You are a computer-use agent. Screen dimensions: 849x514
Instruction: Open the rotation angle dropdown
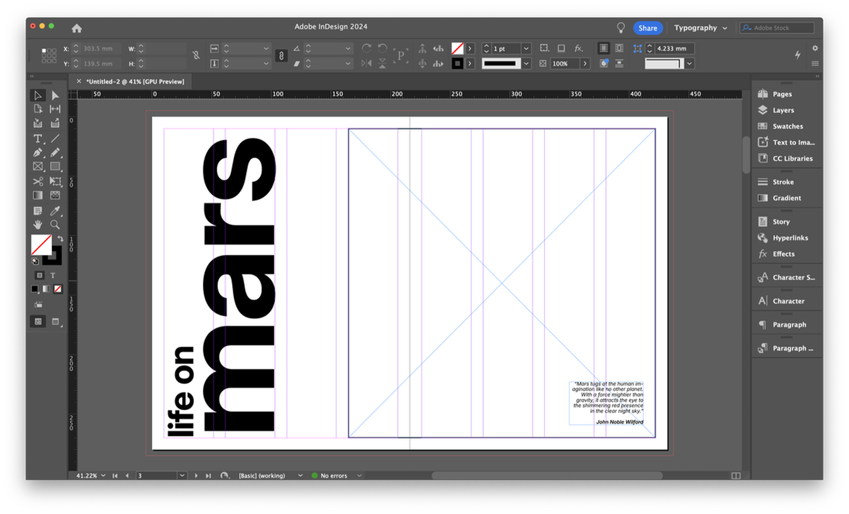click(x=348, y=48)
